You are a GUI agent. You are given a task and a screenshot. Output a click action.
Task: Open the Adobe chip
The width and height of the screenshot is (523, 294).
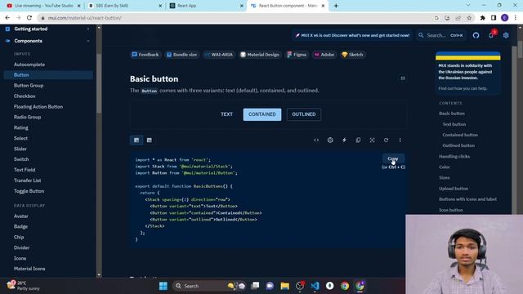(x=324, y=55)
